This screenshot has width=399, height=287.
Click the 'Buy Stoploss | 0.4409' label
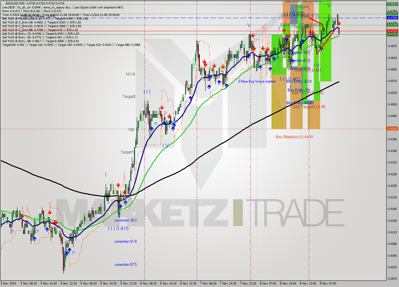pyautogui.click(x=294, y=137)
